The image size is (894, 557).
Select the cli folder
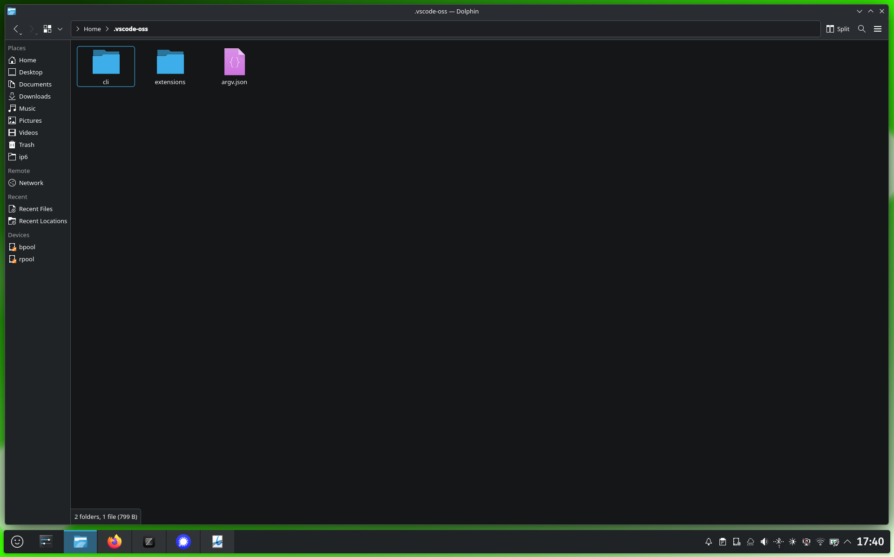coord(106,66)
